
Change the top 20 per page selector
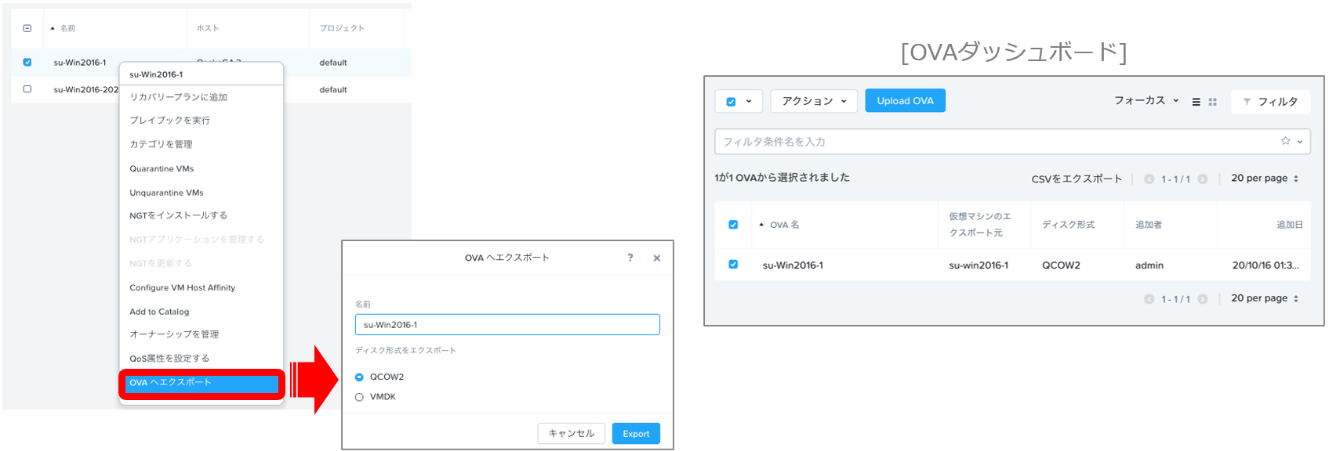point(1264,179)
